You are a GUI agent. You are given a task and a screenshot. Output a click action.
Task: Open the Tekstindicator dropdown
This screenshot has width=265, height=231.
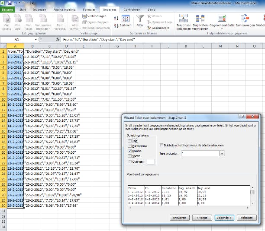coord(222,153)
